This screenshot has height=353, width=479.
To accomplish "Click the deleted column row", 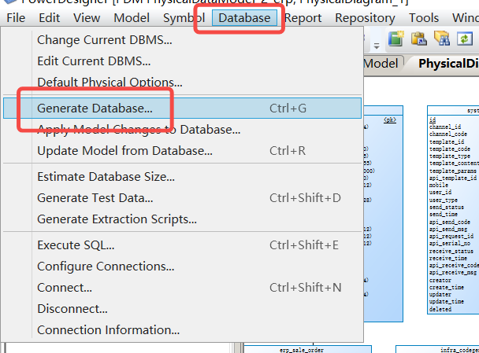I will (440, 309).
